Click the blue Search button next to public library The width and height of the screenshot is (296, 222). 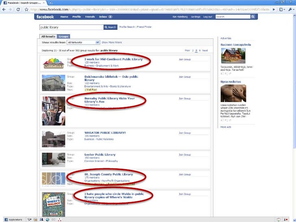[x=111, y=27]
